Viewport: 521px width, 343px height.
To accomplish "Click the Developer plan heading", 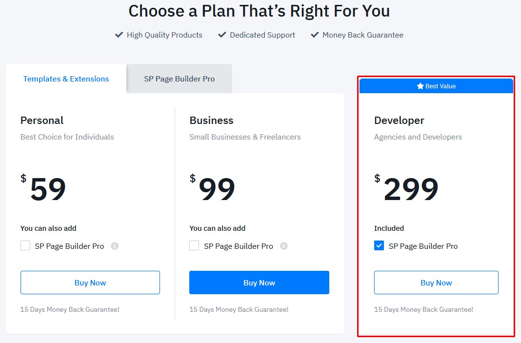I will [x=399, y=121].
